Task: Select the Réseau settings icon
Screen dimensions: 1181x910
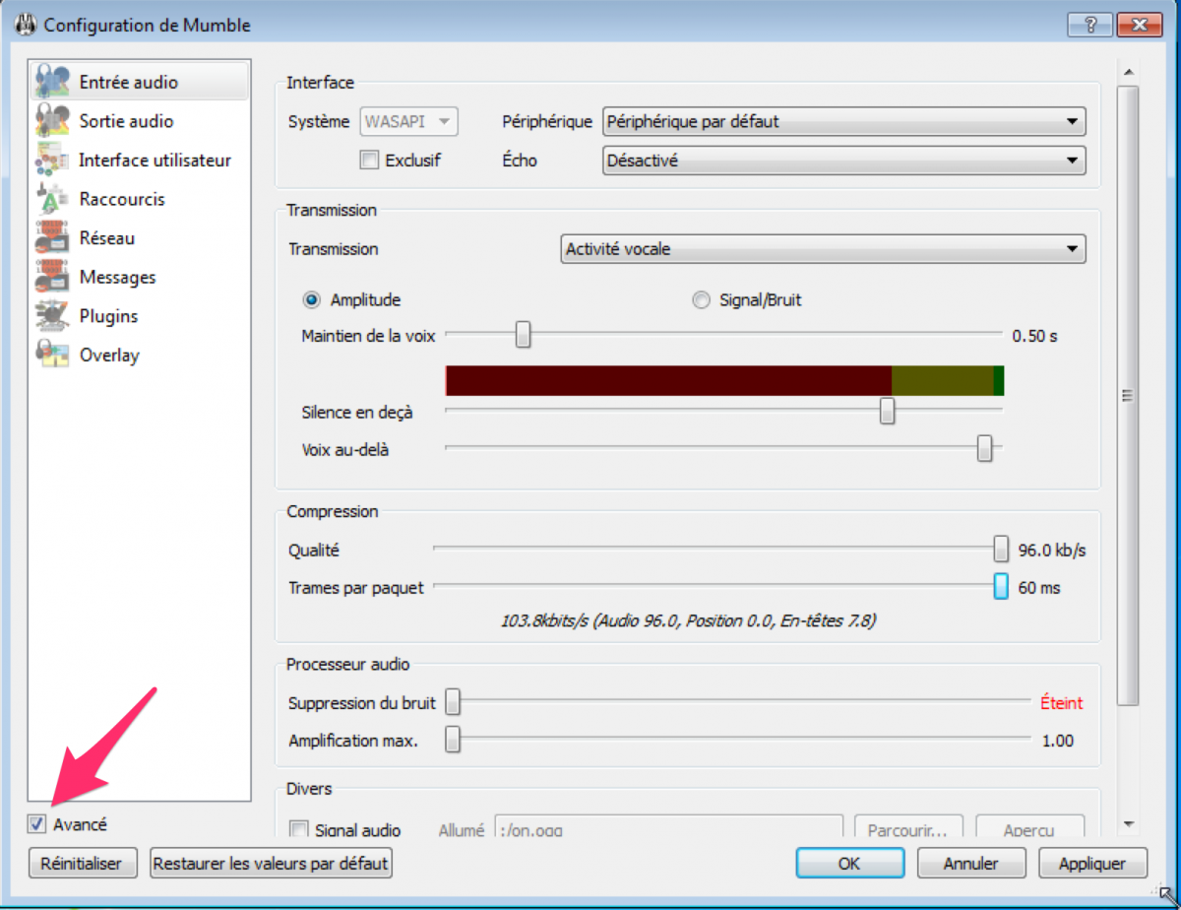Action: [51, 238]
